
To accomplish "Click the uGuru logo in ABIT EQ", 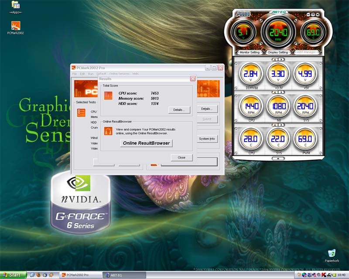I will pyautogui.click(x=243, y=14).
